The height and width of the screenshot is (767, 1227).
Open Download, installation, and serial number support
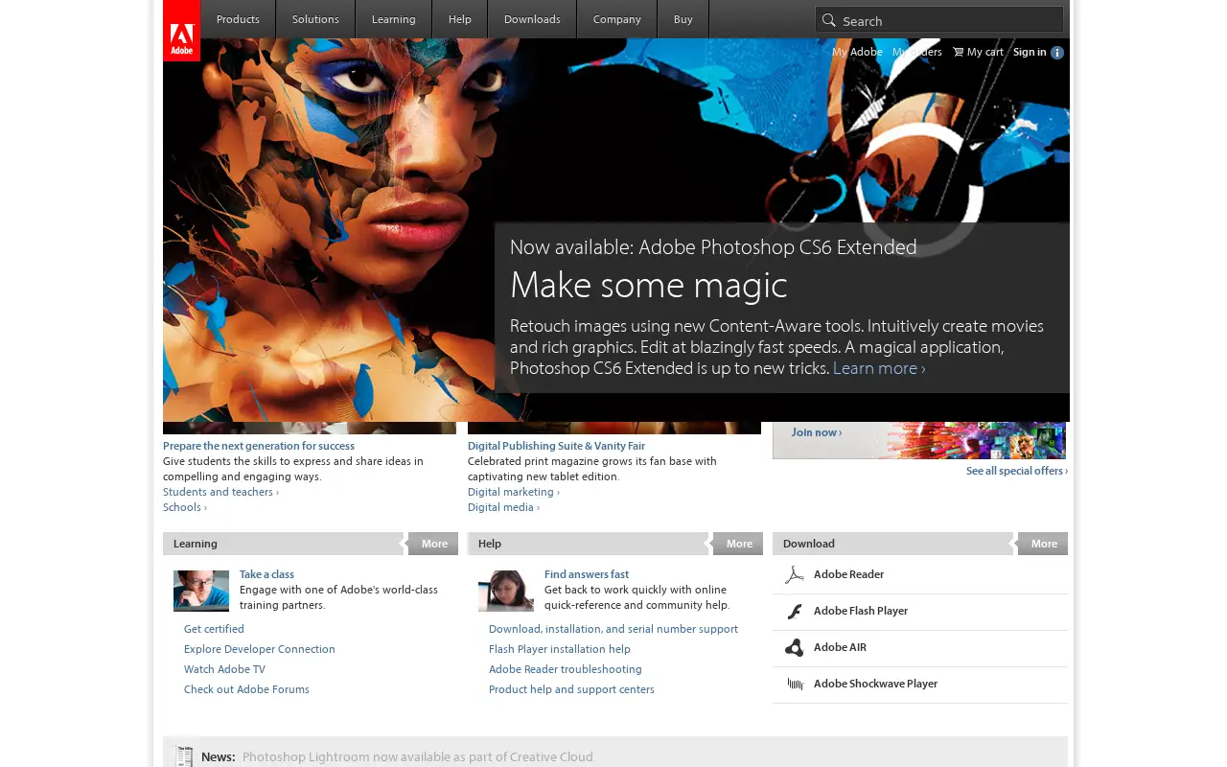613,629
